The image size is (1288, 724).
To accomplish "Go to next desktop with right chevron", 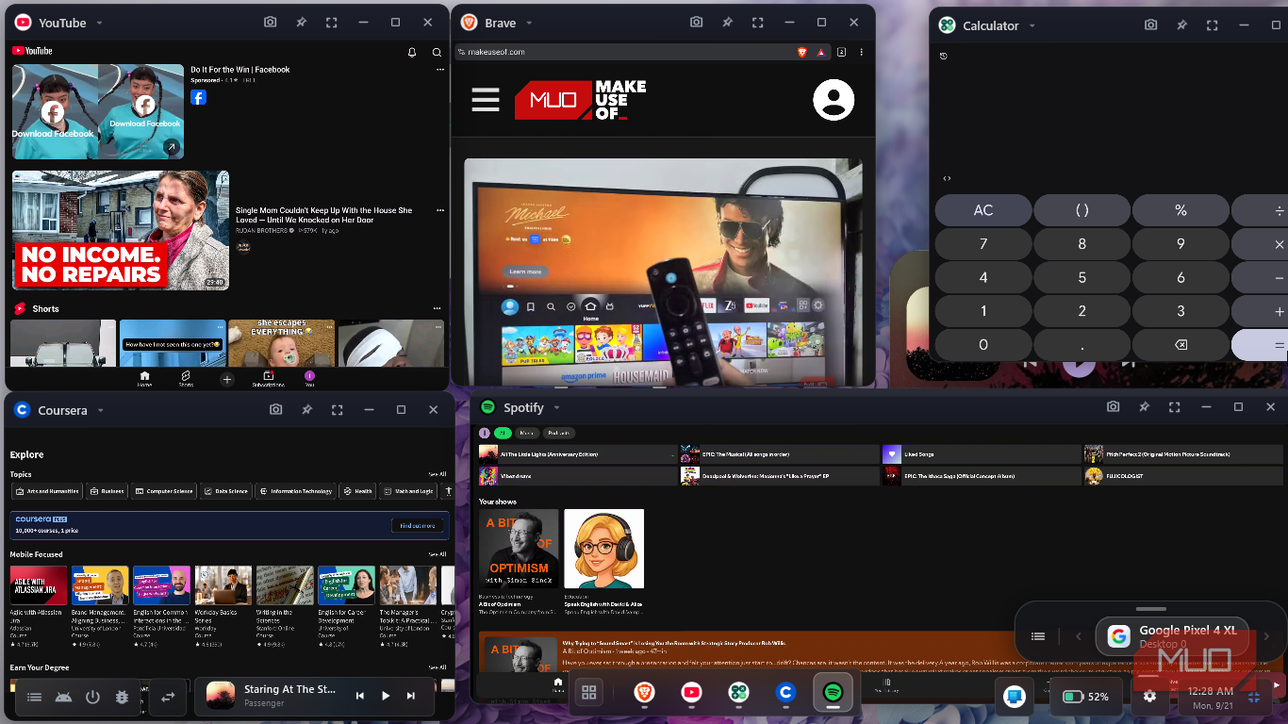I will pyautogui.click(x=1265, y=636).
